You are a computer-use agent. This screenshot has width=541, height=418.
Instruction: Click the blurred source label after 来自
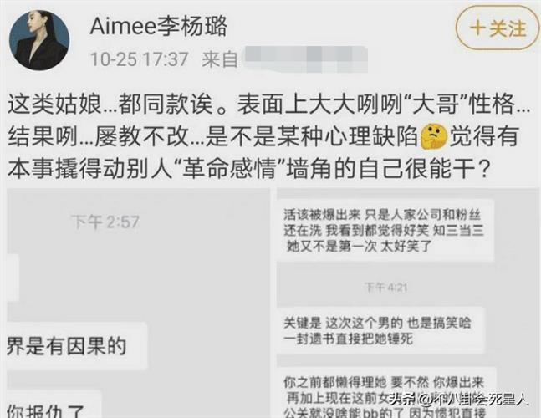tap(305, 59)
